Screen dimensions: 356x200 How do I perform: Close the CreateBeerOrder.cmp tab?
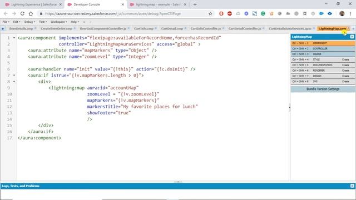[x=74, y=28]
